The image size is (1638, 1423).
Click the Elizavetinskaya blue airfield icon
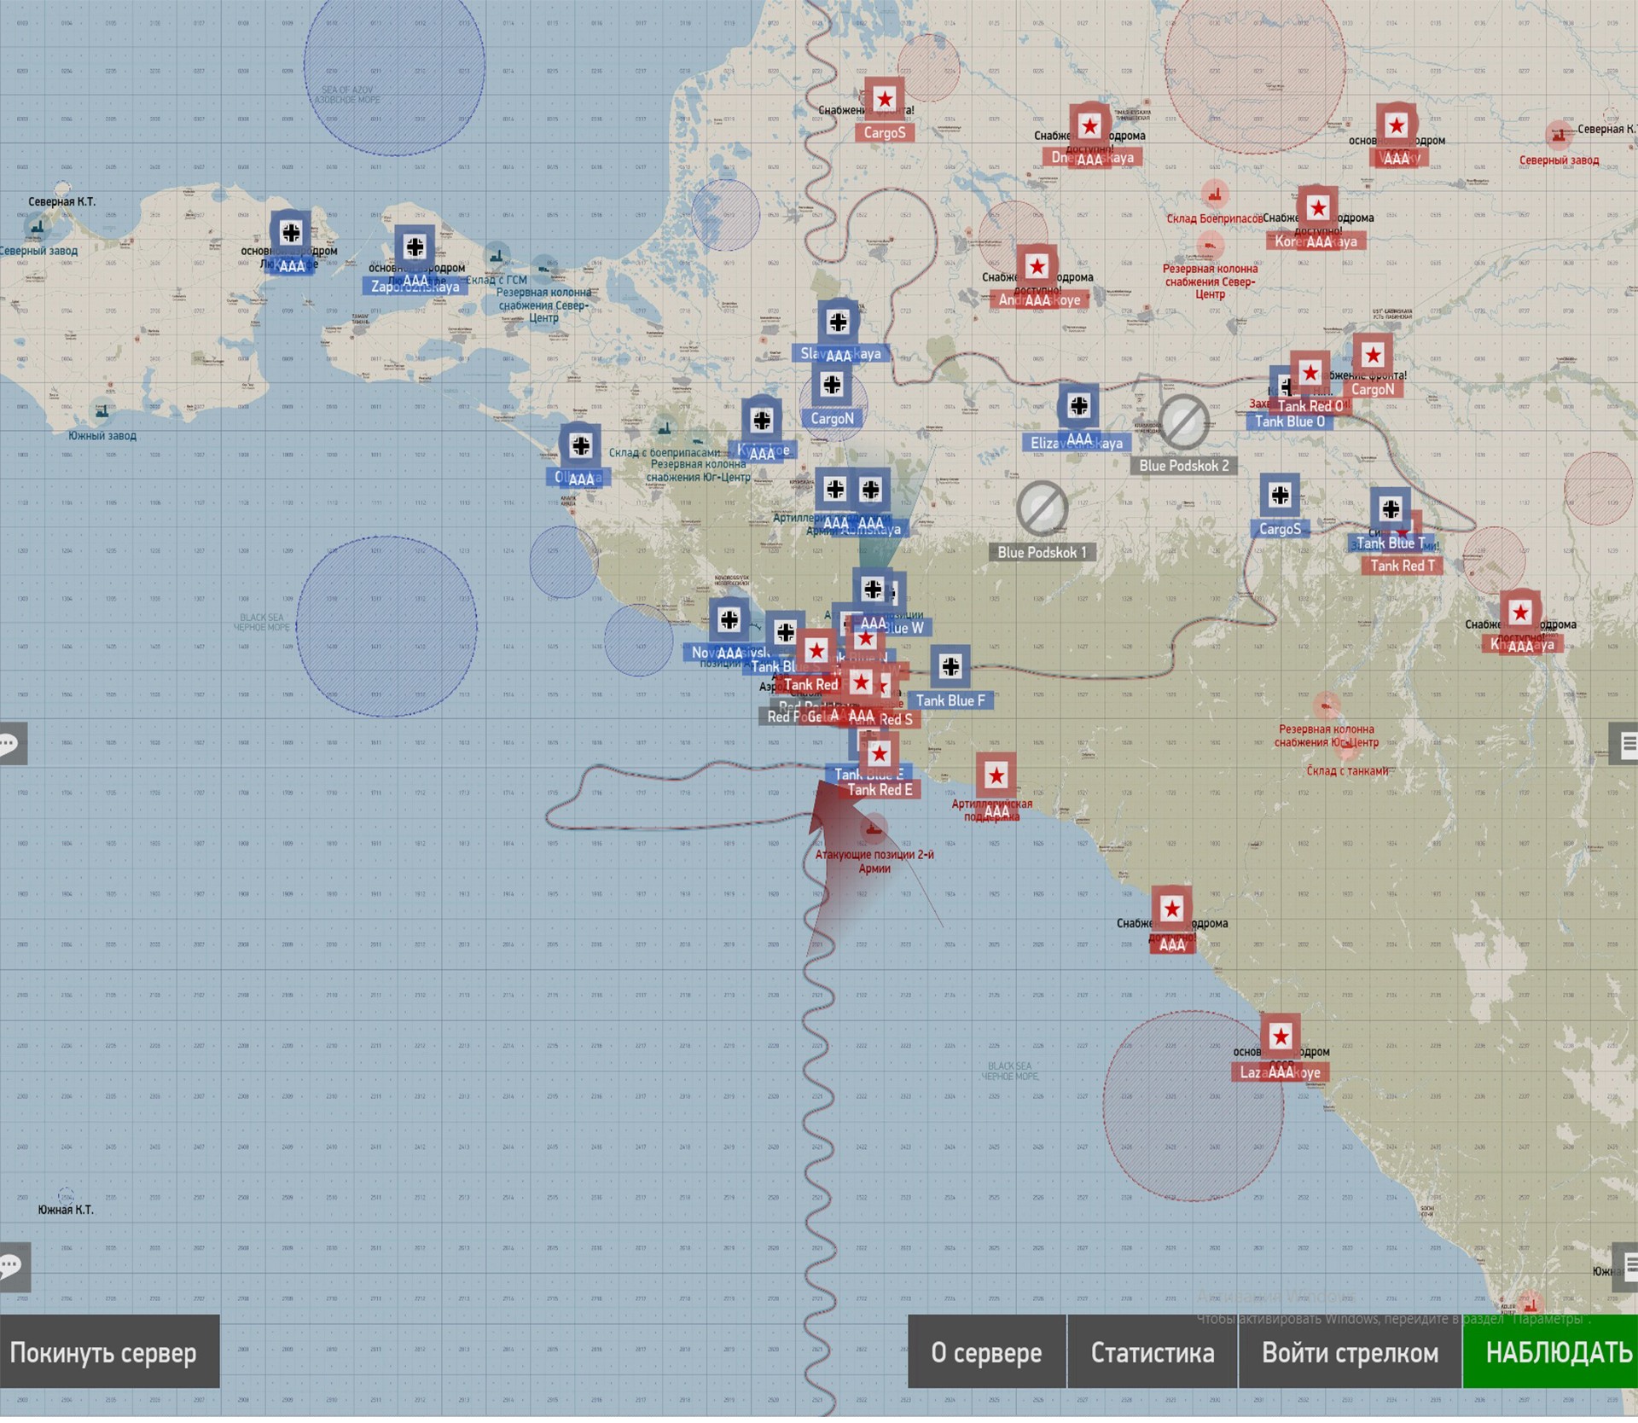click(1078, 406)
